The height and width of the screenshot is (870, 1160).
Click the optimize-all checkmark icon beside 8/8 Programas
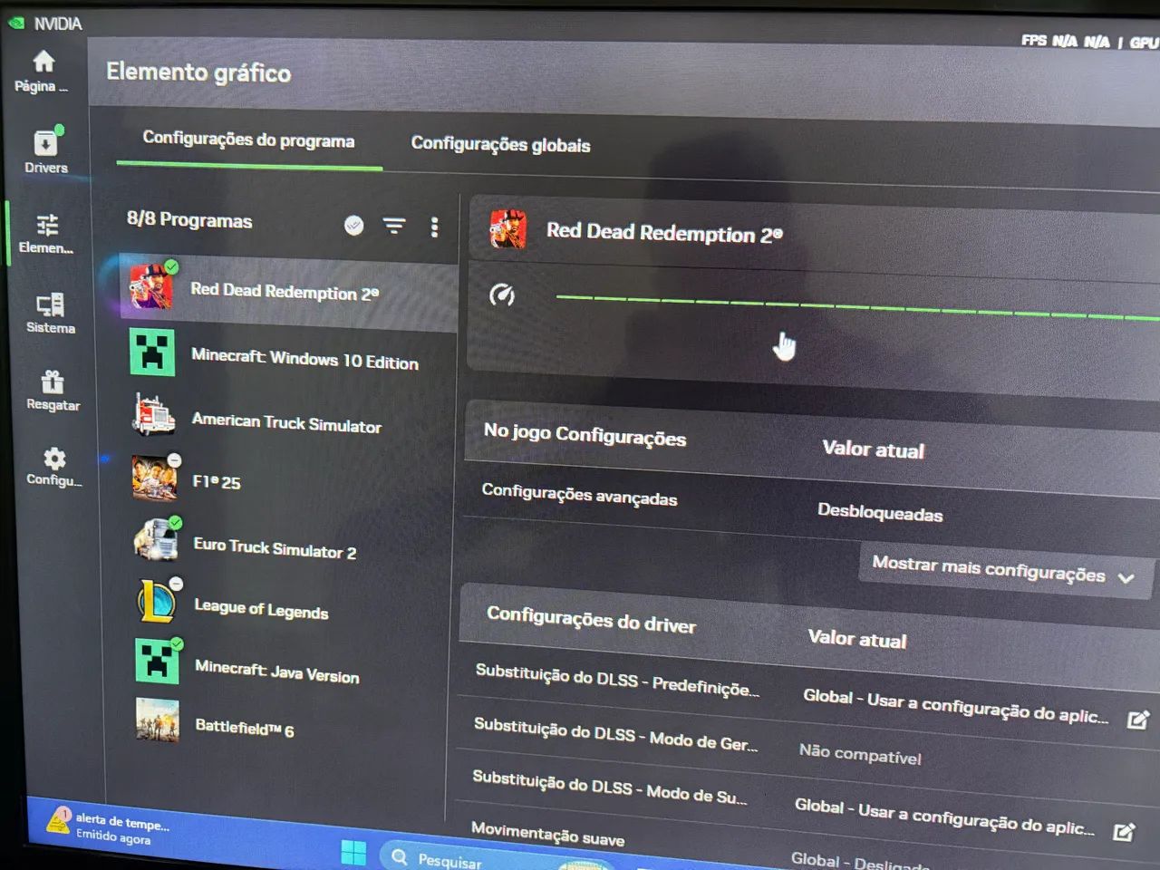tap(354, 225)
